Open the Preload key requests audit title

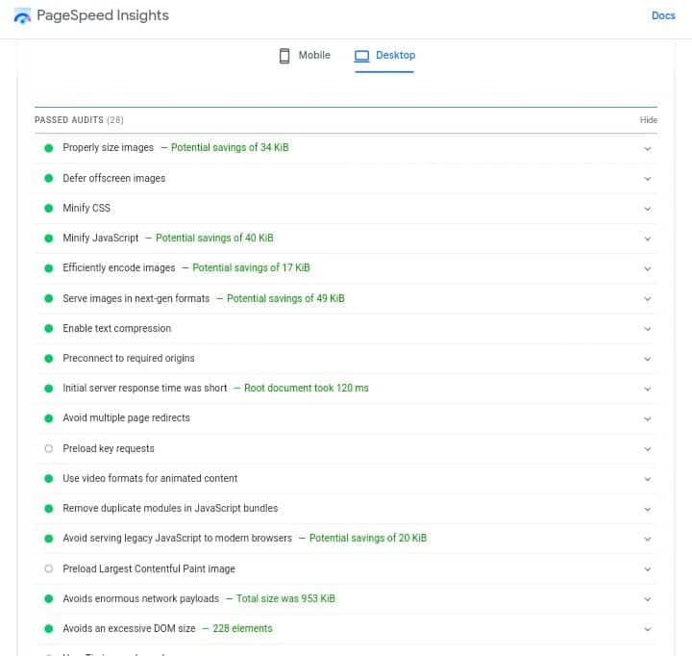109,449
